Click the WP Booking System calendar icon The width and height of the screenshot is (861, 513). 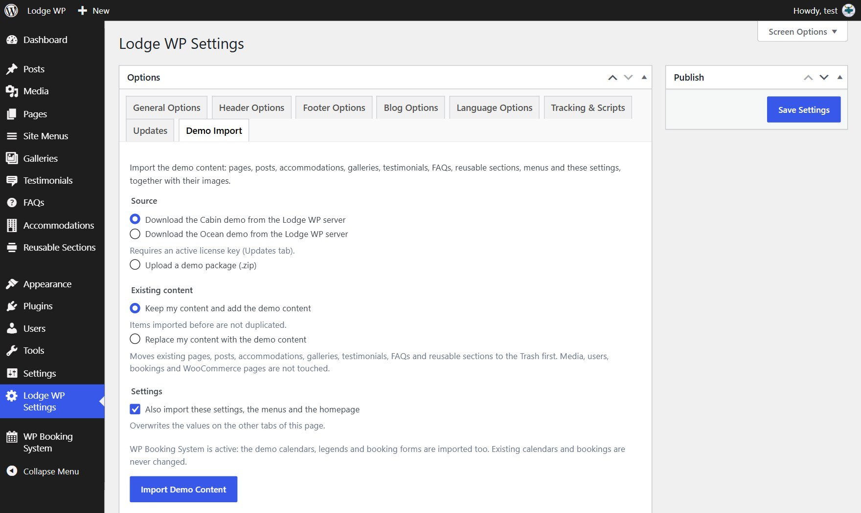(12, 437)
